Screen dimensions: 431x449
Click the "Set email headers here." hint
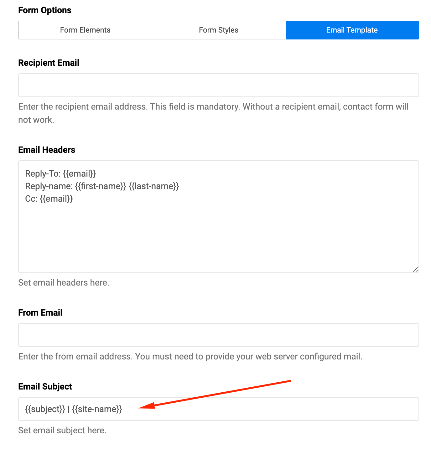coord(64,283)
